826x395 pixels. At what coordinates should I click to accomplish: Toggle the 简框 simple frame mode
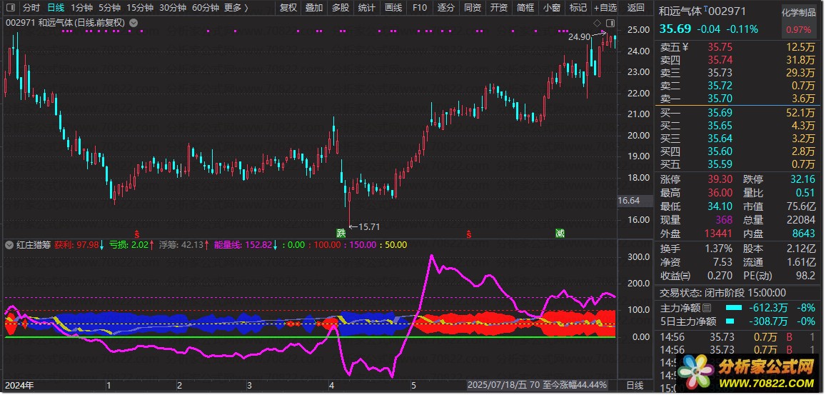pos(525,8)
